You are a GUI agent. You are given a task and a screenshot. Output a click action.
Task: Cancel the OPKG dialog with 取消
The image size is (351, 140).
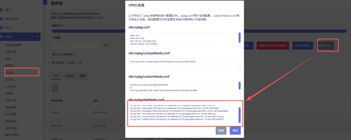pos(221,131)
